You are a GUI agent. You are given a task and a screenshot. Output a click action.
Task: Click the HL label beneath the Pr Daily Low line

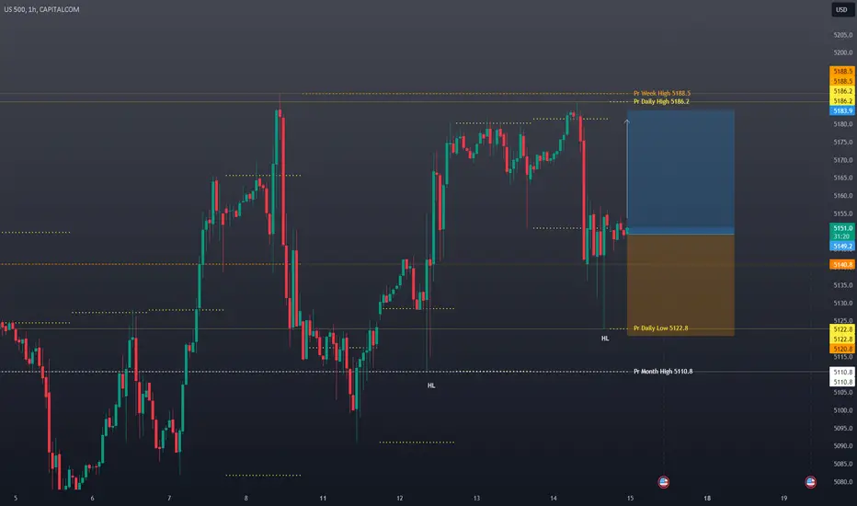[605, 339]
